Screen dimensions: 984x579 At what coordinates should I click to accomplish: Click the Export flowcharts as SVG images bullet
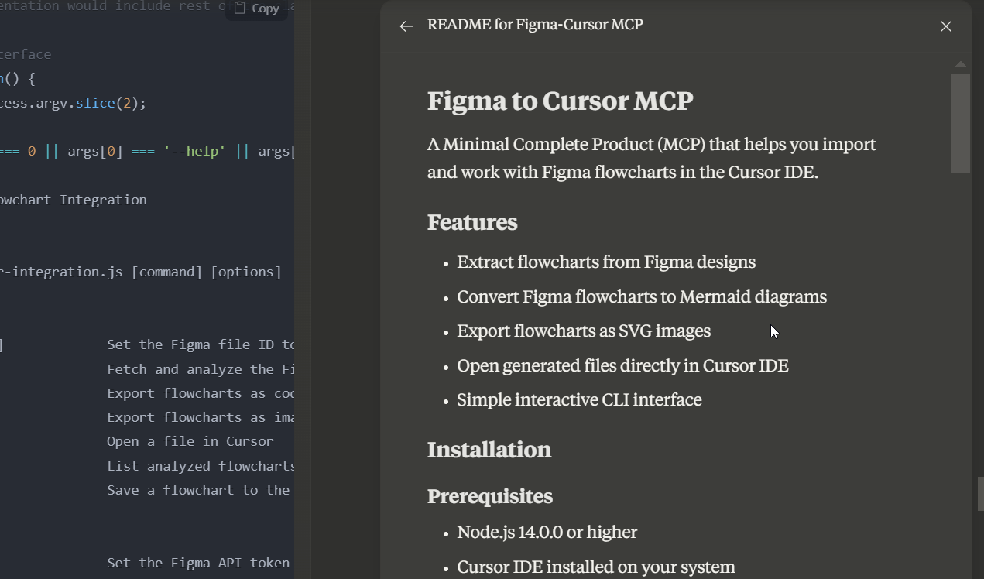pyautogui.click(x=584, y=331)
